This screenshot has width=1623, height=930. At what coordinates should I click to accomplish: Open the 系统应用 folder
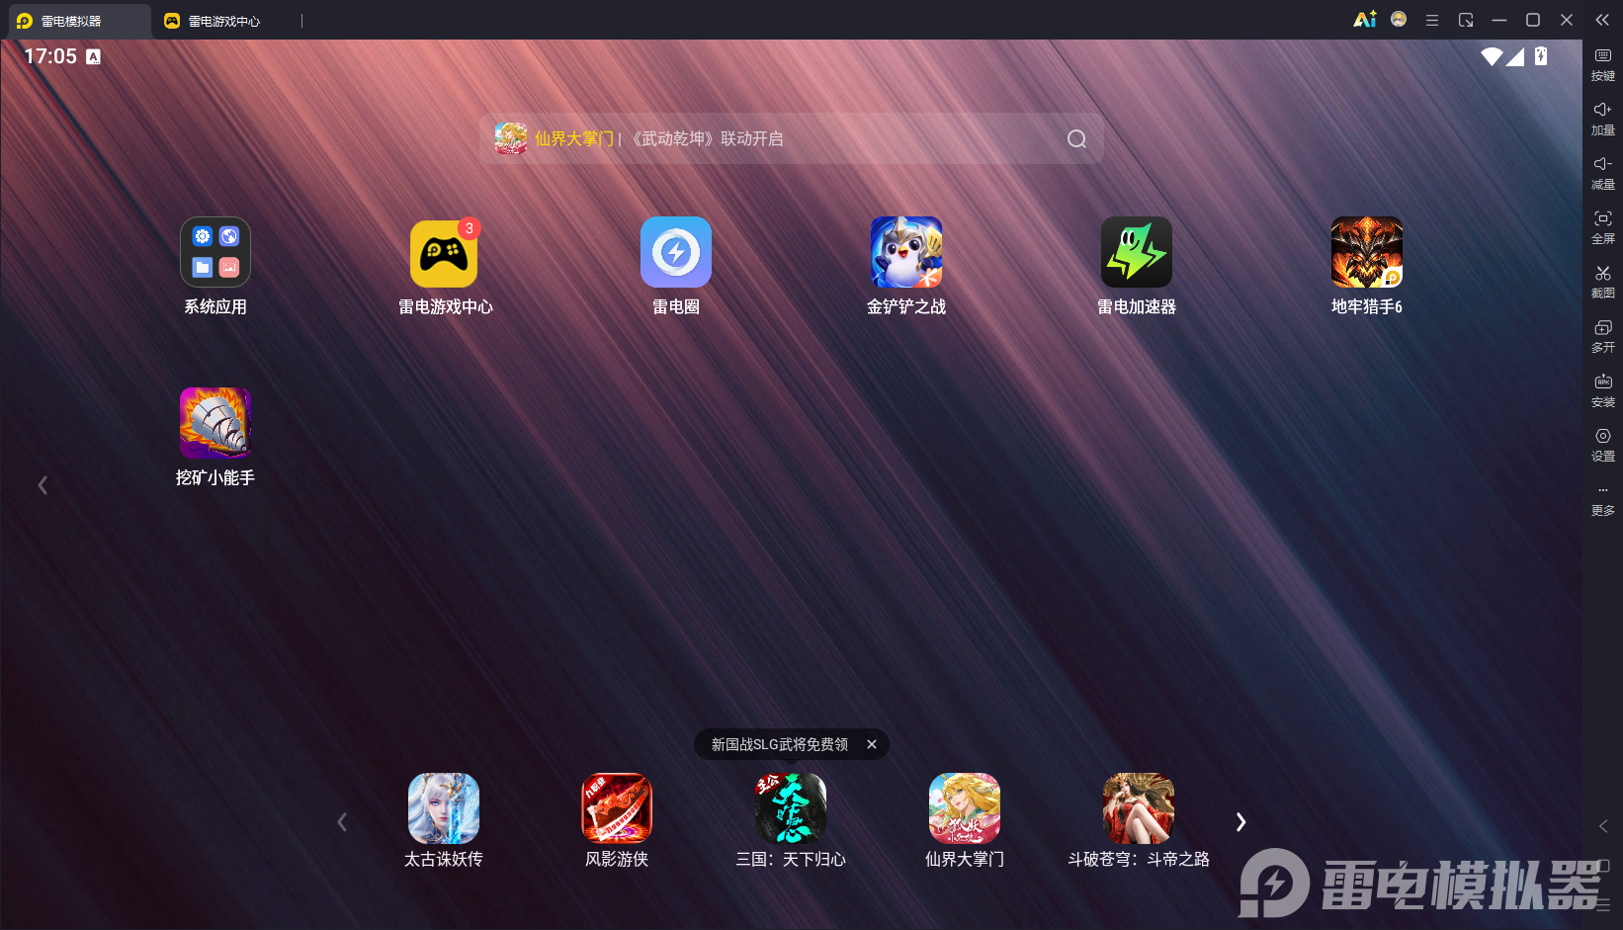(215, 252)
